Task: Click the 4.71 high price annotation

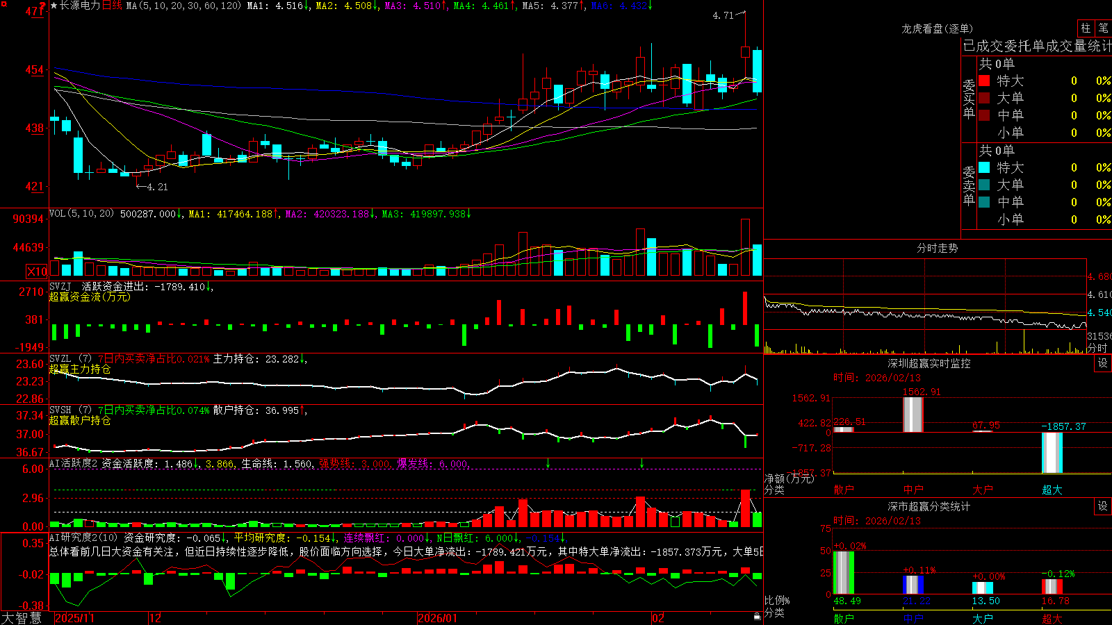Action: point(723,15)
